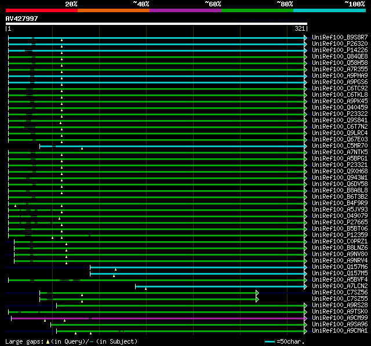Screen dimensions: 371x346
Task: Select the UniRef100_A9PHA9 entry label
Action: coord(340,75)
